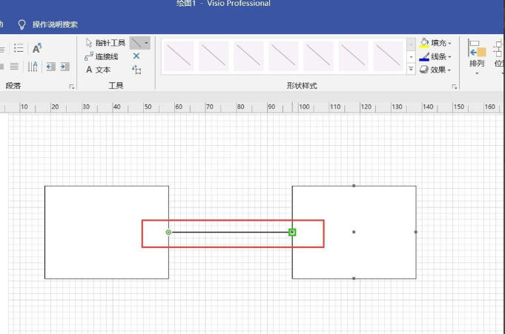Click the connection point X tool icon
This screenshot has height=334, width=505.
click(136, 56)
